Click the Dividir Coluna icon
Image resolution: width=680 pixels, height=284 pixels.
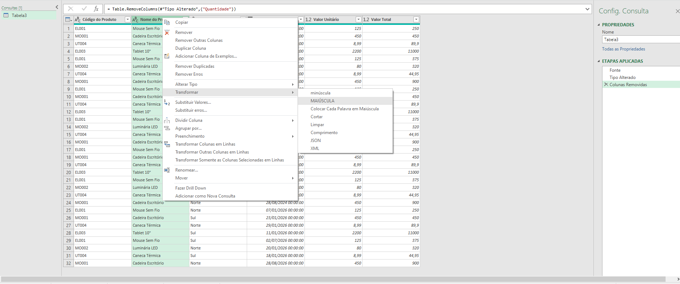point(167,120)
